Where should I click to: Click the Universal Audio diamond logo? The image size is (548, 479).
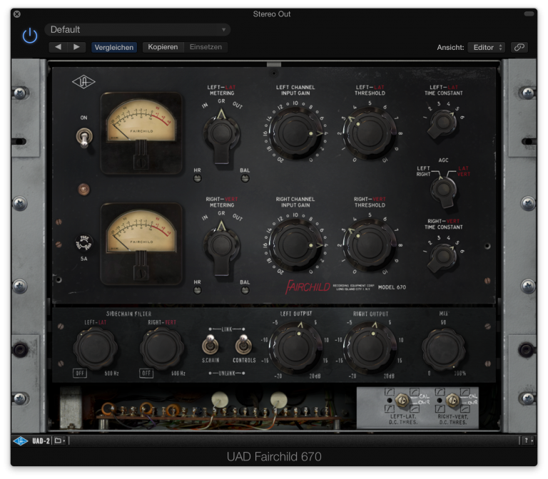coord(83,81)
